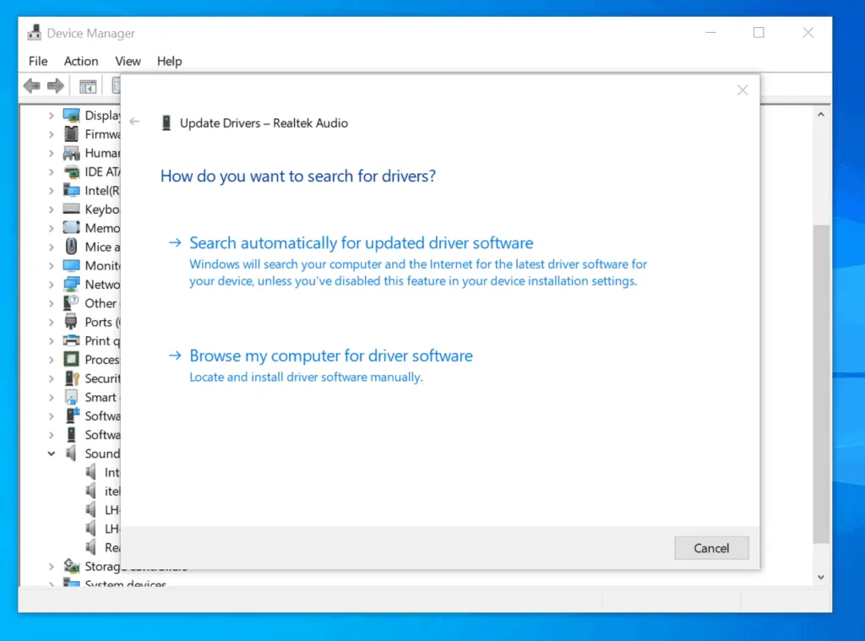Click the Mice device icon in the tree
The image size is (865, 641).
[72, 247]
